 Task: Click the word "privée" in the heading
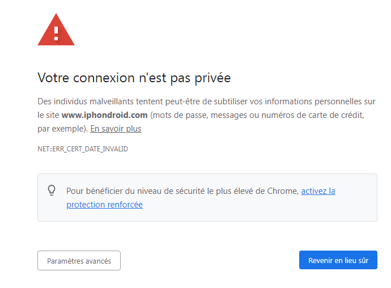click(212, 78)
